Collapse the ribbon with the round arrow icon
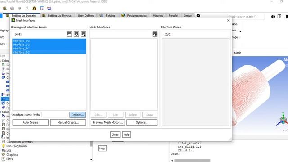The image size is (288, 162). coord(198,16)
